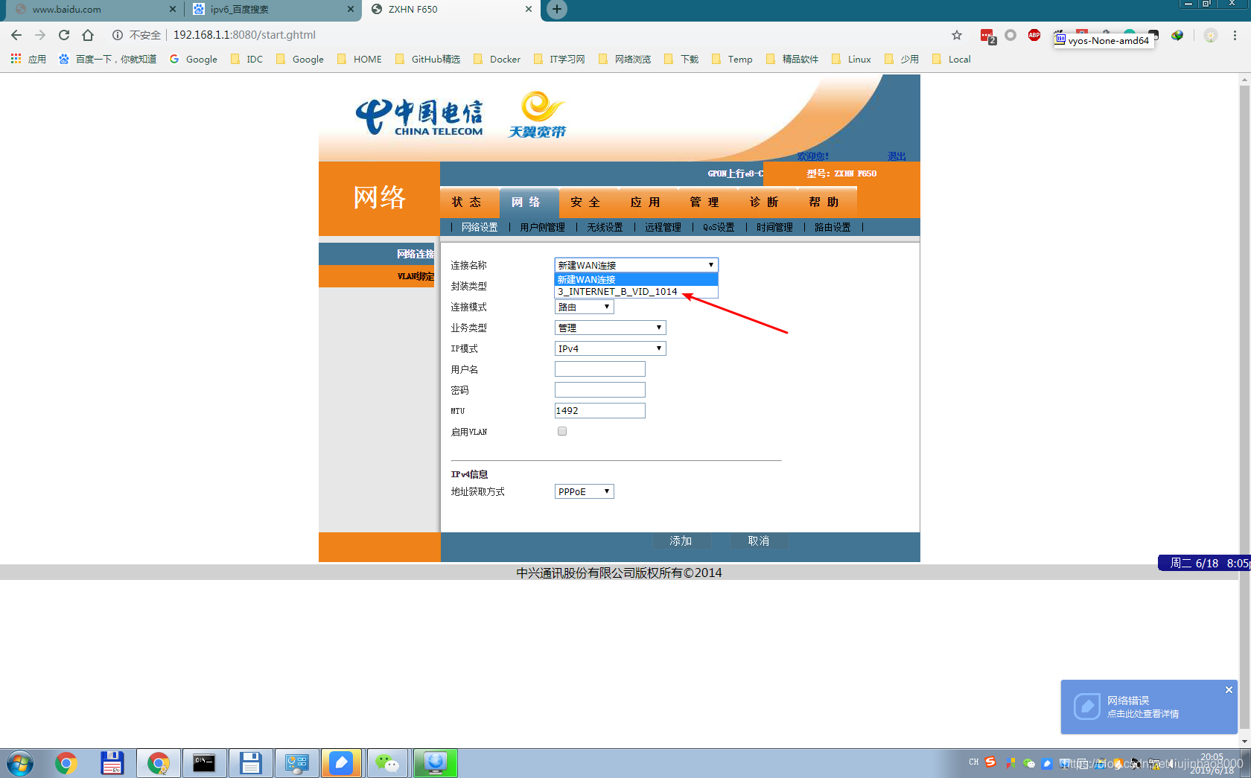Click the password input field

pos(600,390)
